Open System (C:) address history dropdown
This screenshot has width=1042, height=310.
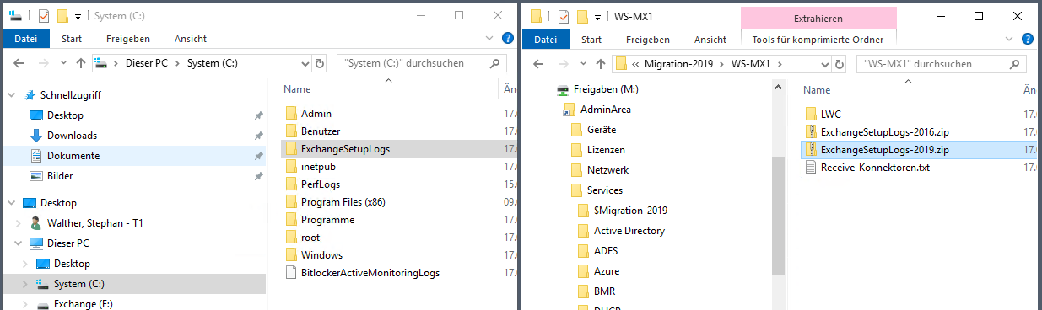coord(305,63)
